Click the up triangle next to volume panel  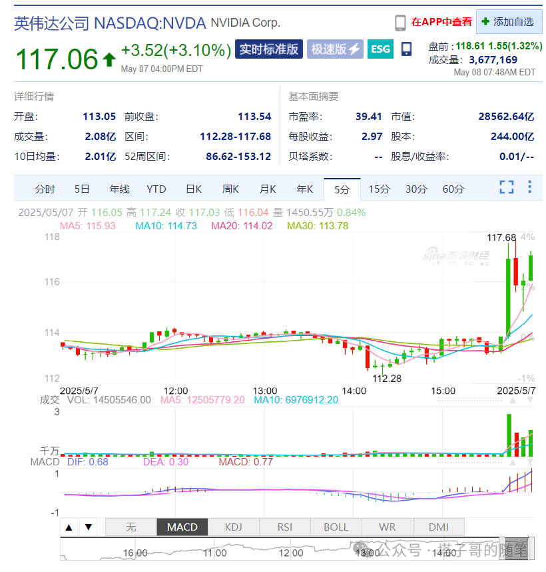[x=513, y=400]
